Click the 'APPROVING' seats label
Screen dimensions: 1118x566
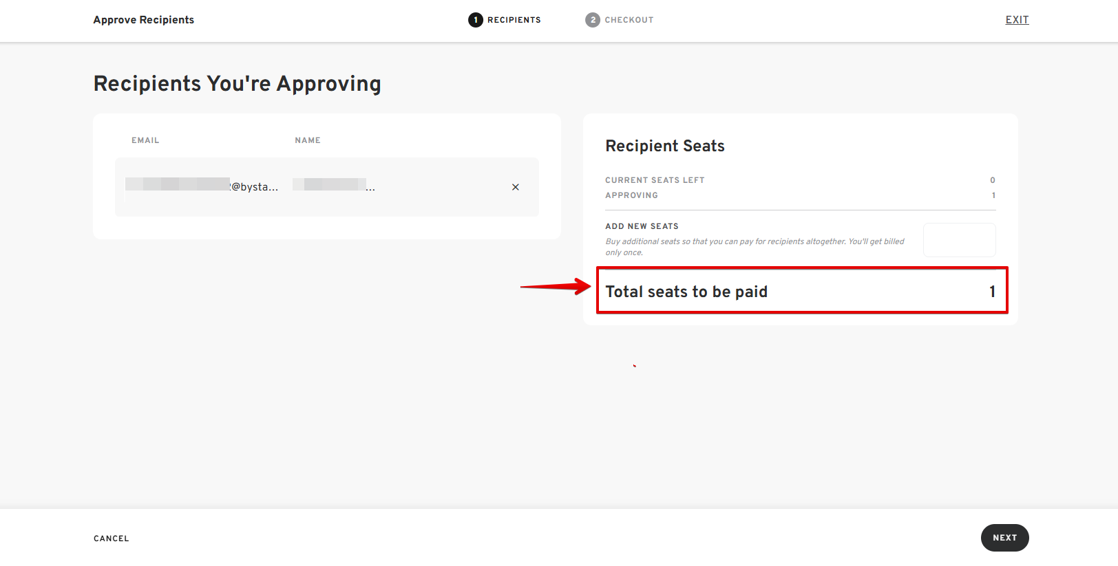[x=631, y=195]
